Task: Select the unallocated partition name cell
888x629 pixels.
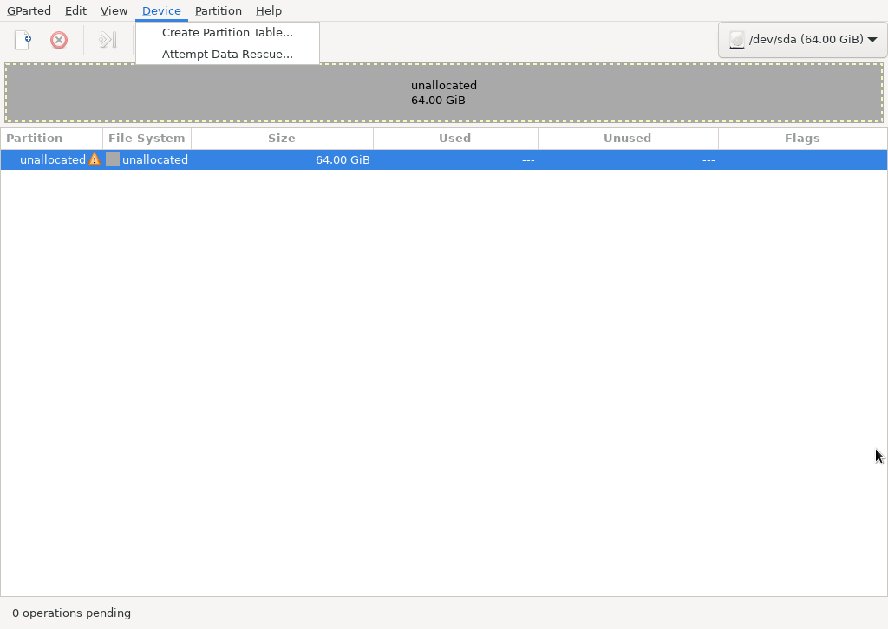Action: [x=53, y=159]
